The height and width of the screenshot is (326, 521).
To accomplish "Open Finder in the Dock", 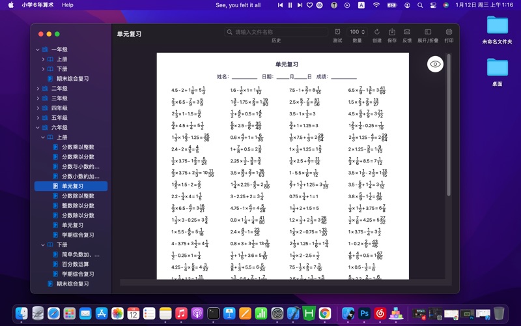I will click(x=21, y=314).
